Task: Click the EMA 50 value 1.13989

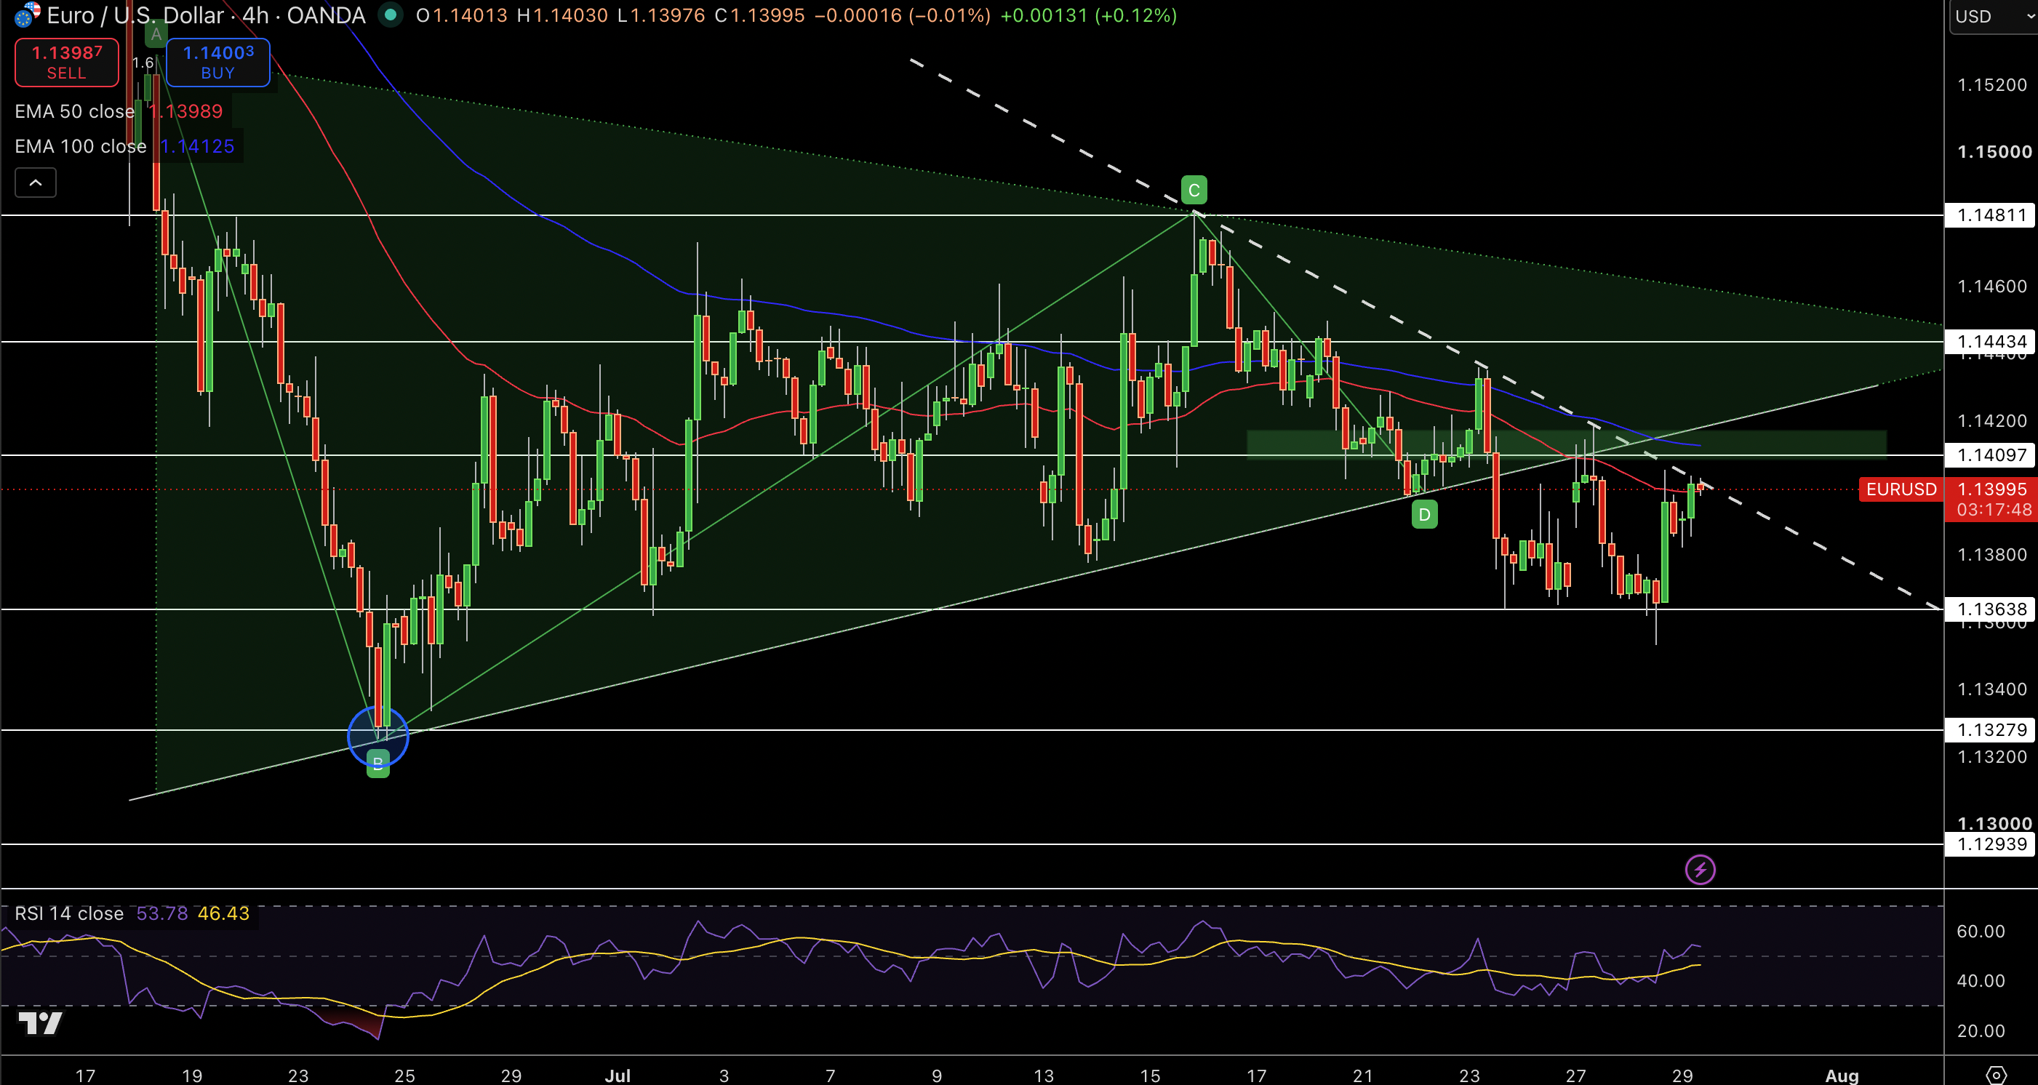Action: (186, 111)
